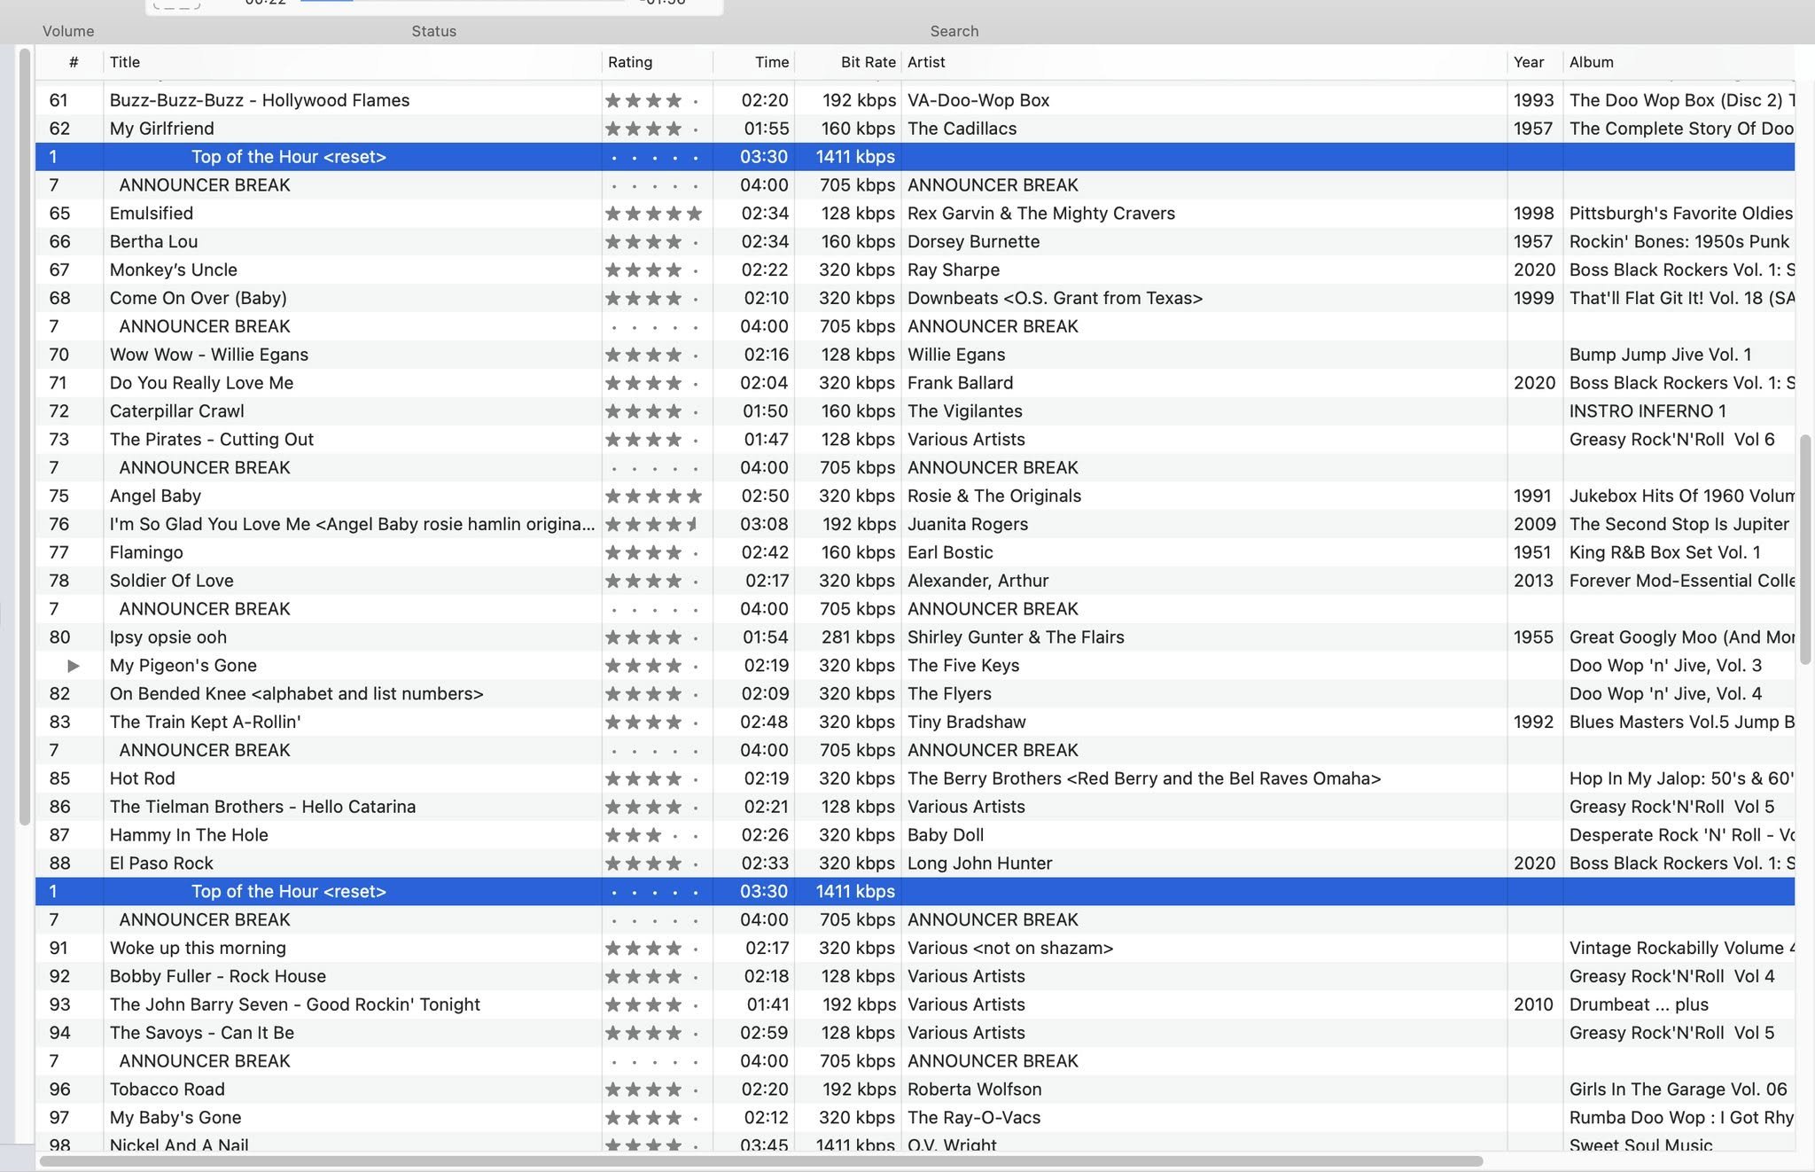
Task: Select Come On Over (Baby) row
Action: point(915,299)
